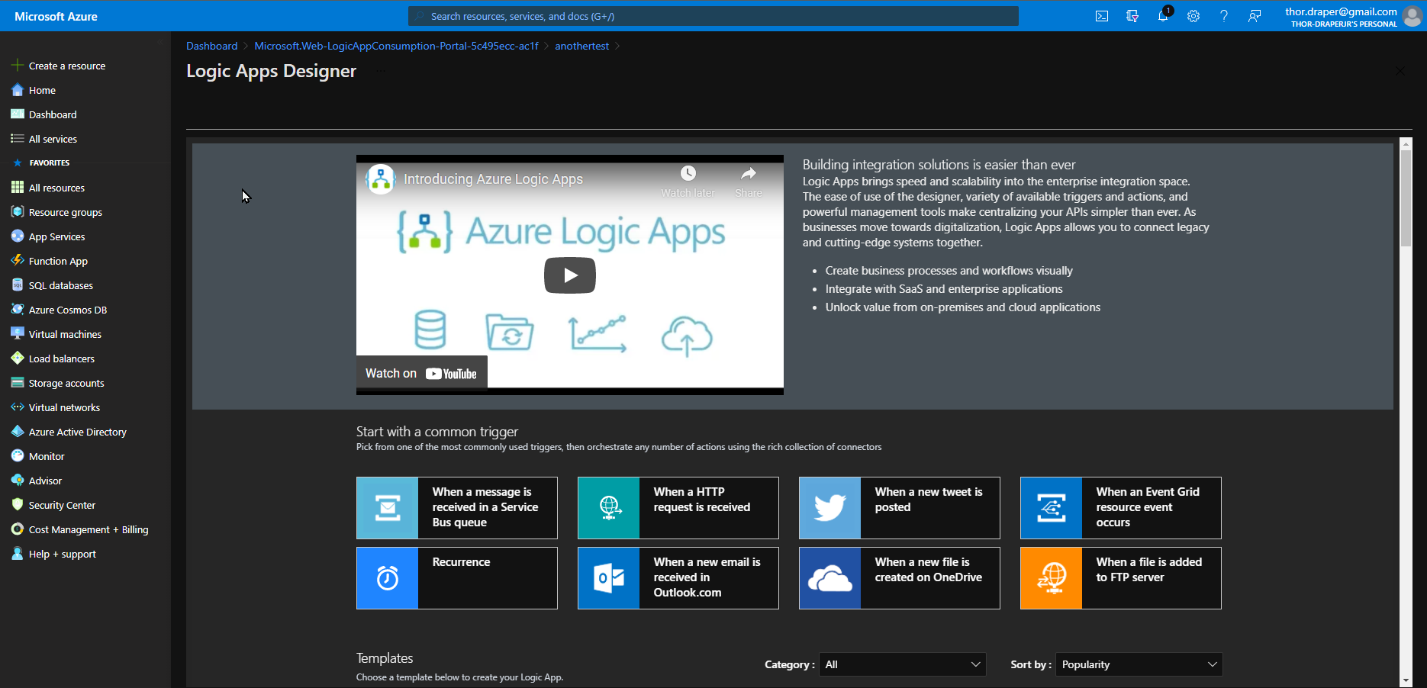
Task: Click the Azure Cosmos DB icon
Action: [x=18, y=310]
